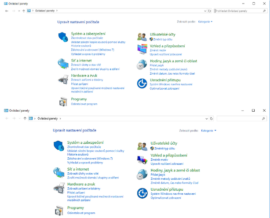
Task: Click Optimalizovat zobrazení in top window
Action: click(164, 88)
